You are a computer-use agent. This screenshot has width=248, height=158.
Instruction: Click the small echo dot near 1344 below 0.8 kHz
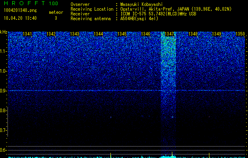click(x=111, y=117)
